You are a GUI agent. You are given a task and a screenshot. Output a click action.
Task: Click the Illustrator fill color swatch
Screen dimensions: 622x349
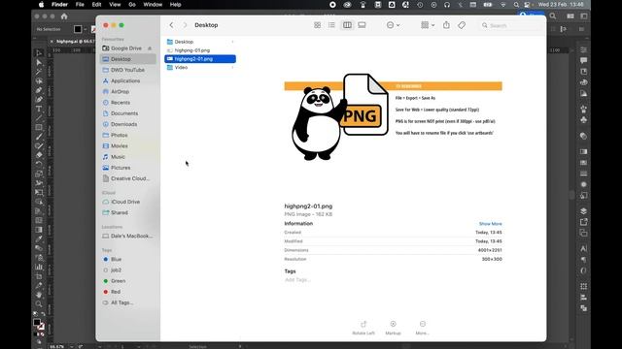[x=78, y=29]
